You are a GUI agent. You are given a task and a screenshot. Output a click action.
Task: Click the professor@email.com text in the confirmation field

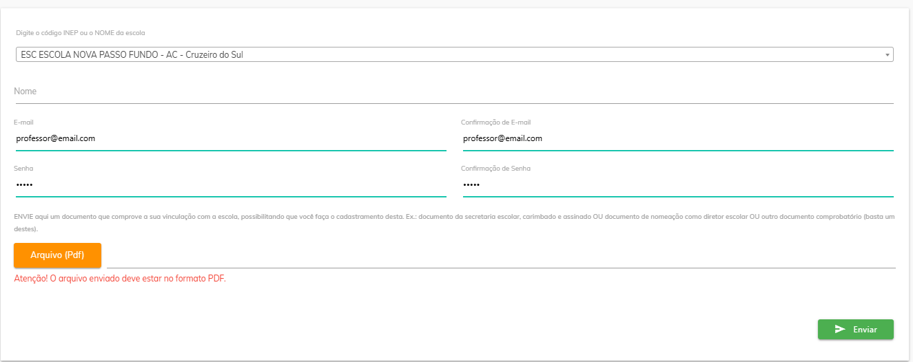502,138
